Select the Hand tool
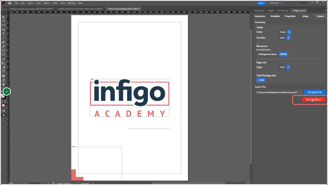Screen dimensions: 328x185 coord(4,84)
